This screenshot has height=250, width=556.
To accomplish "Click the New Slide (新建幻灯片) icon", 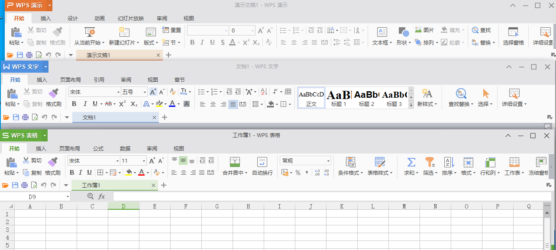I will click(124, 32).
